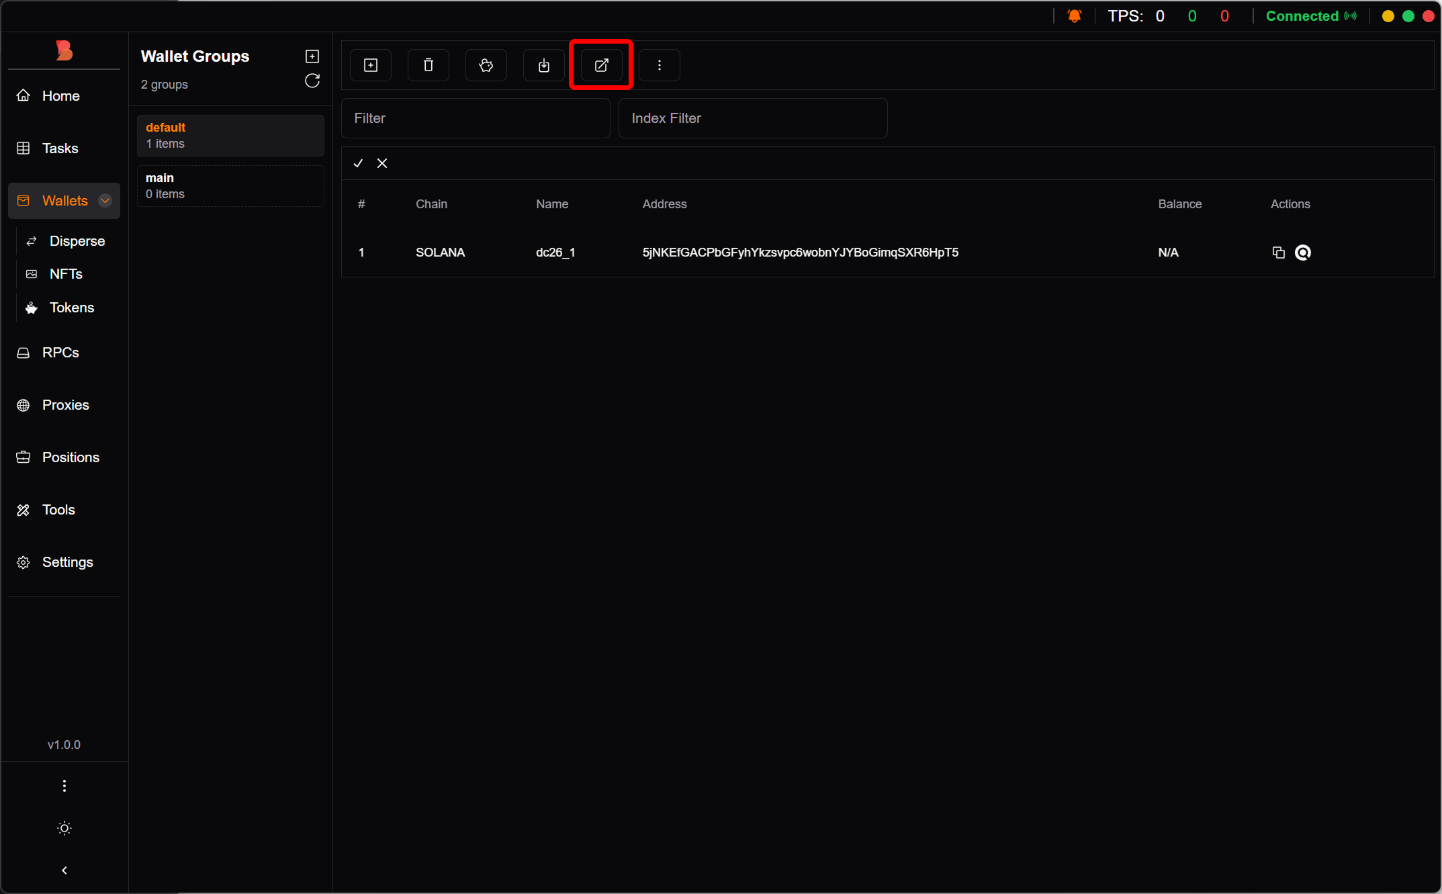Collapse the Wallets submenu chevron

tap(105, 201)
